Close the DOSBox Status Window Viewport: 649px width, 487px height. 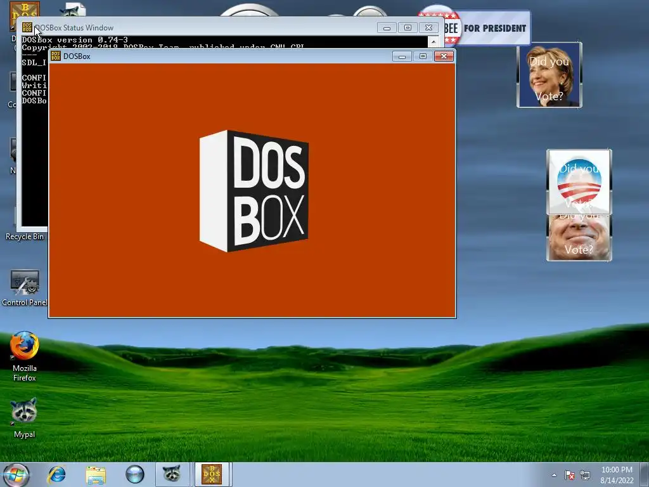429,28
